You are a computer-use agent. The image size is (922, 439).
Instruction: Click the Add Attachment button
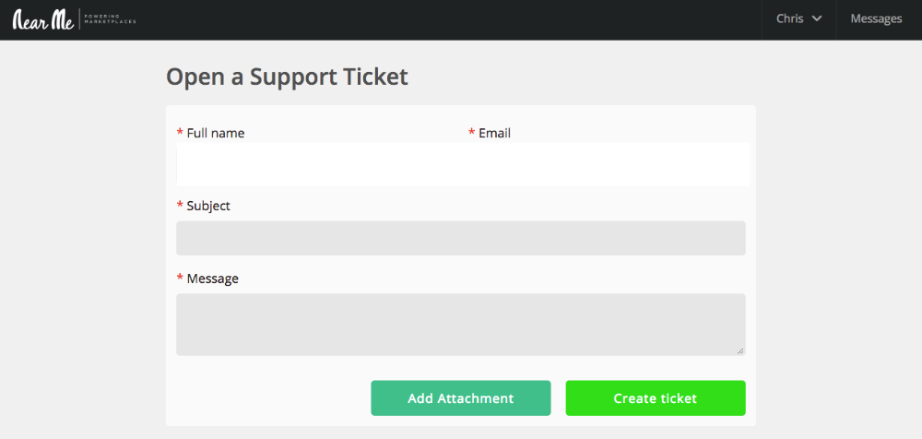pyautogui.click(x=461, y=398)
